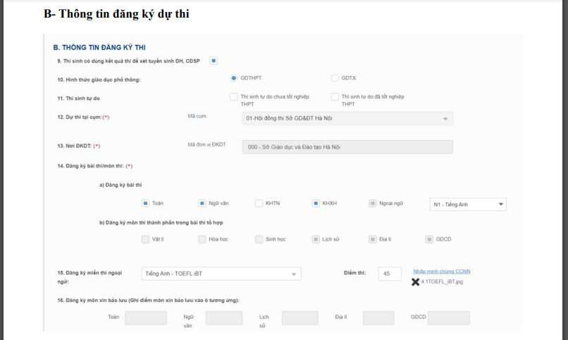Expand the N1 - Tiếng Anh language dropdown
Viewport: 568px width, 340px height.
point(468,204)
